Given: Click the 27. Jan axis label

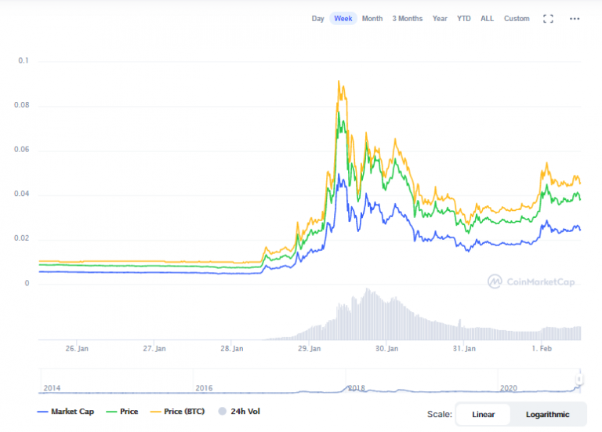Looking at the screenshot, I should [154, 349].
